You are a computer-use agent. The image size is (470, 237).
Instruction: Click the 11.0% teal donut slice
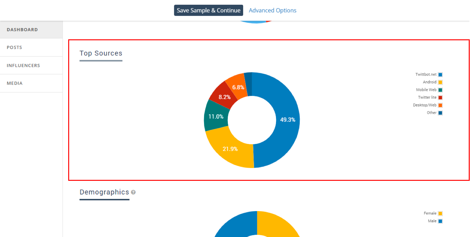216,116
